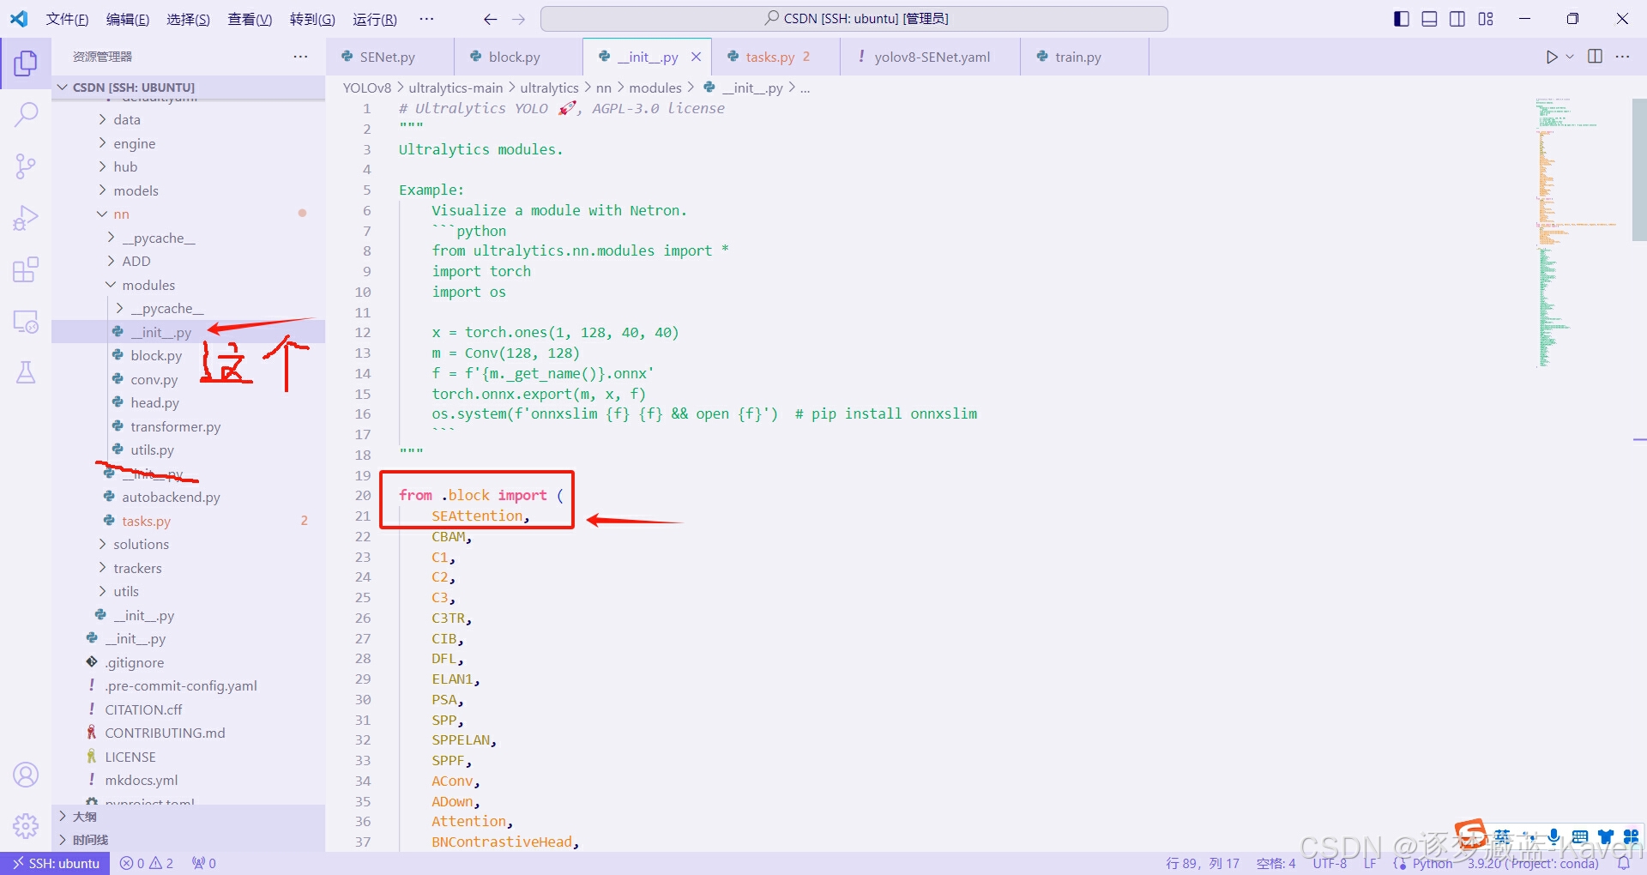Open conv.py in the explorer
Viewport: 1647px width, 875px height.
(x=188, y=379)
